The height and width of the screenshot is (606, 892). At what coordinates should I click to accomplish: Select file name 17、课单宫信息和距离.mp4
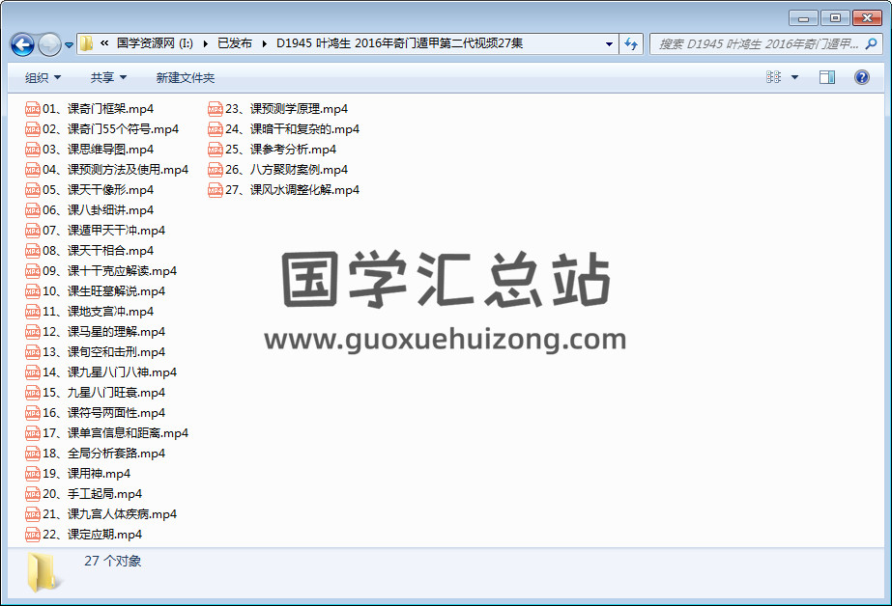(x=115, y=433)
